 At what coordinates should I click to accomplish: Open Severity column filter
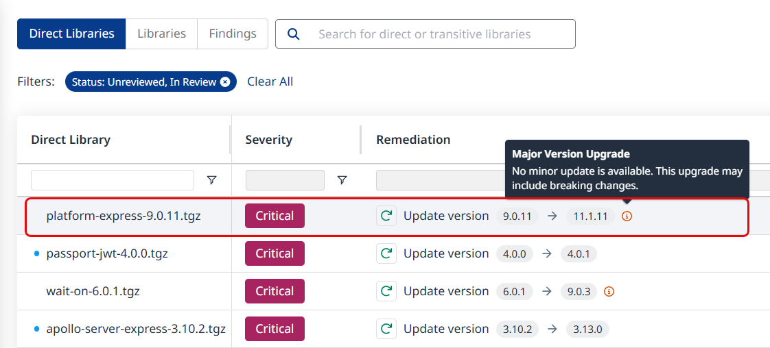342,180
